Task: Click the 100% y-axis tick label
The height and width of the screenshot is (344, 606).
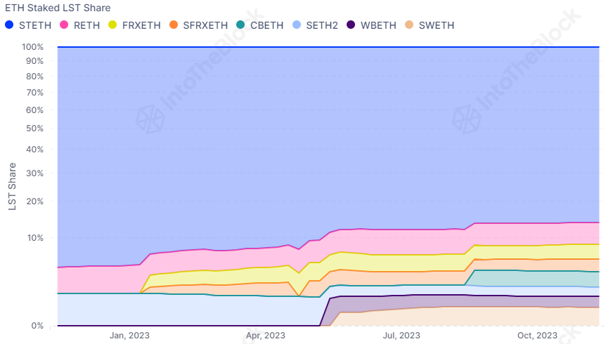Action: (33, 47)
